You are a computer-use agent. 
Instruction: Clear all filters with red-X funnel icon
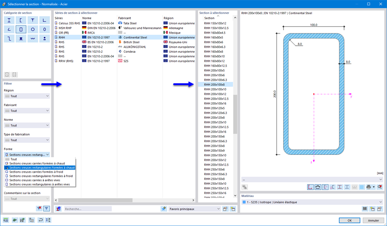tap(39, 209)
